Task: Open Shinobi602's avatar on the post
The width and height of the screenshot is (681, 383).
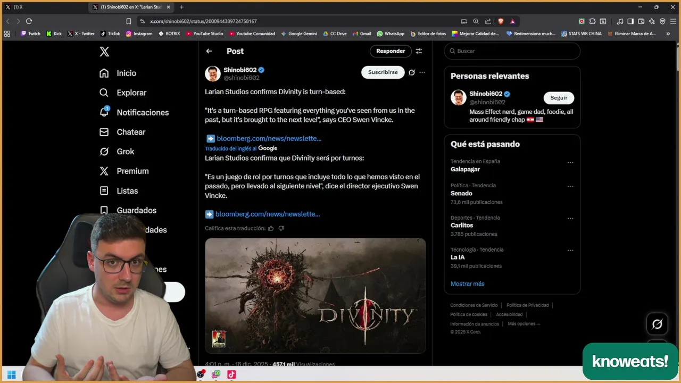Action: point(213,73)
